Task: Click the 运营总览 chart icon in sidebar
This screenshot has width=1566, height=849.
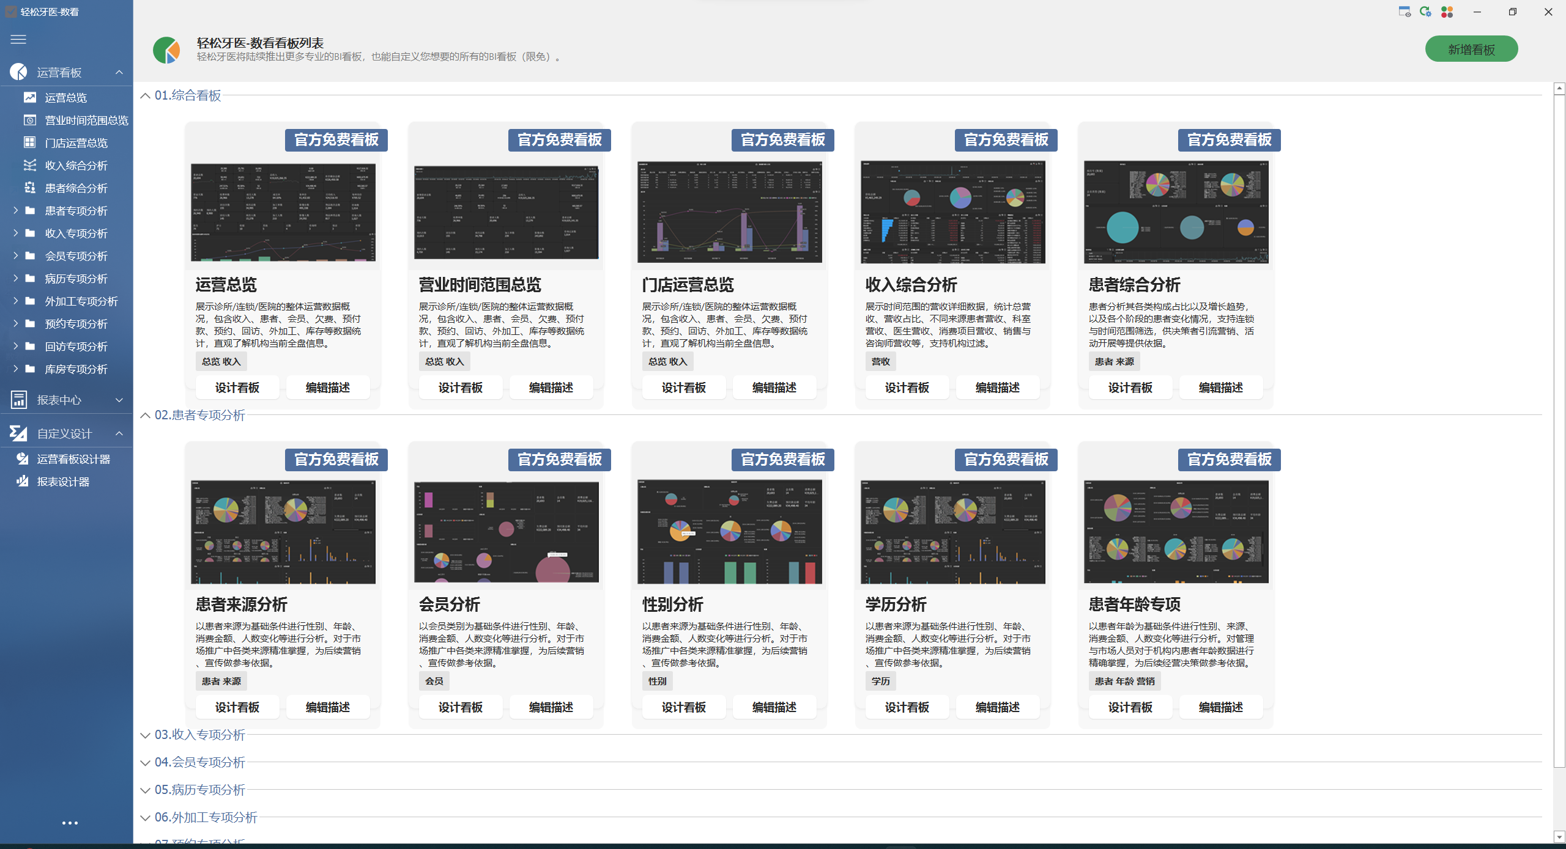Action: pyautogui.click(x=30, y=97)
